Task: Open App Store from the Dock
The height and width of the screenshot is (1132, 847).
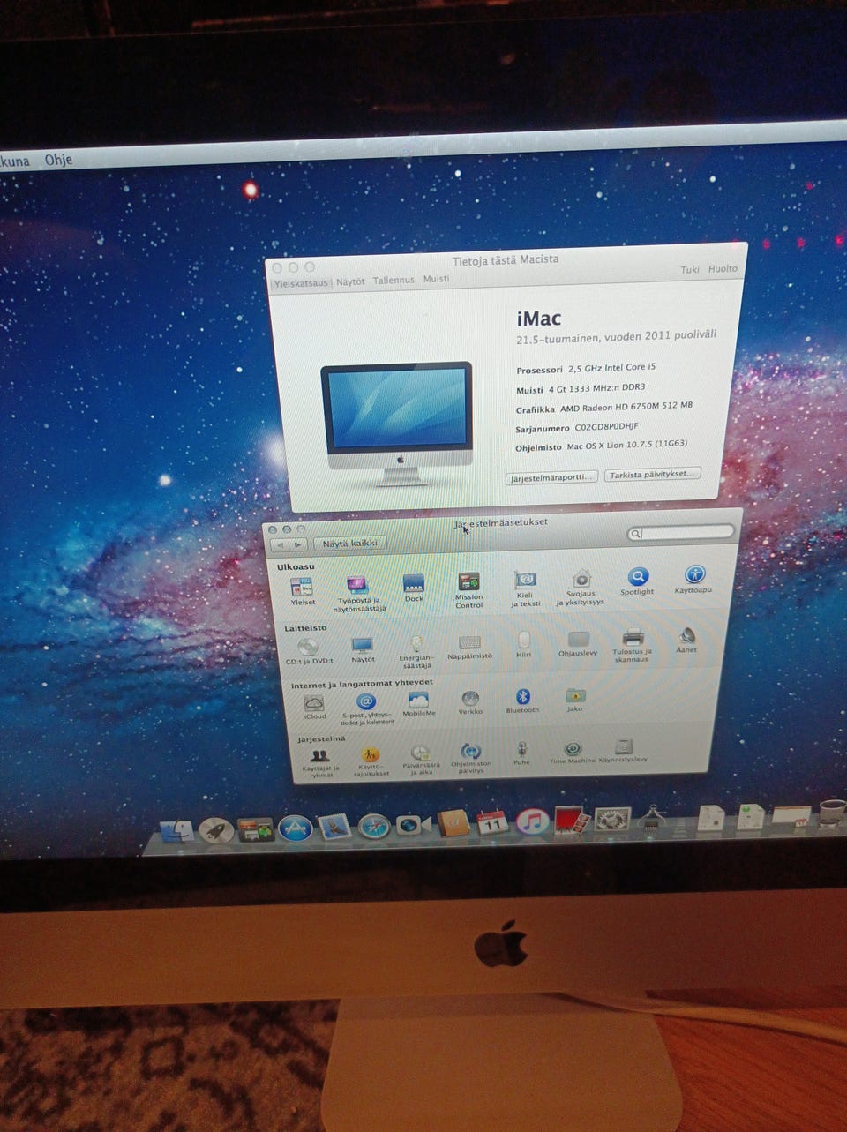Action: (x=296, y=828)
